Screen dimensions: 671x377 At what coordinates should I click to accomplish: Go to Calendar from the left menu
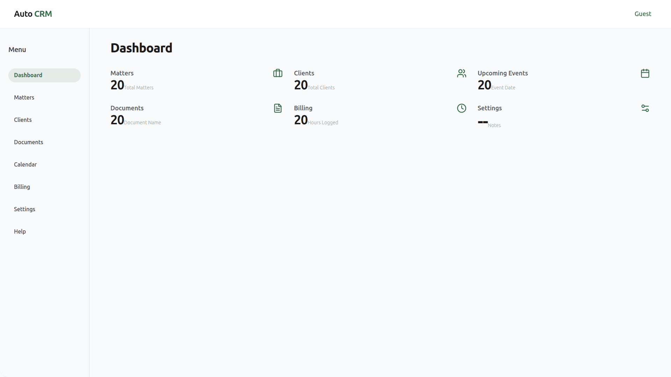pos(25,164)
